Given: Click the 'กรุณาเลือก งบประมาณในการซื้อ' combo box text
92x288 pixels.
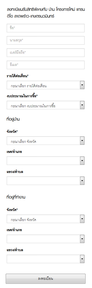Looking at the screenshot, I should pos(33,106).
